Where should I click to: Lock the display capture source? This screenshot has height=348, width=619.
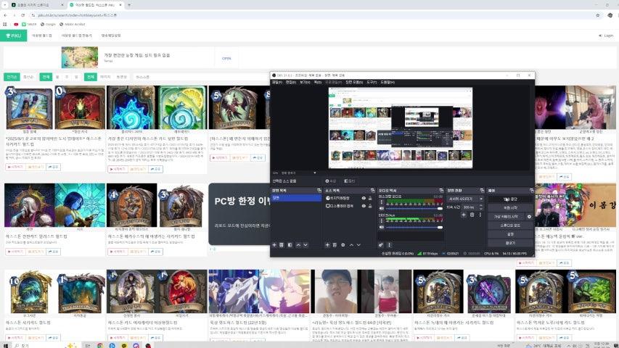[370, 206]
